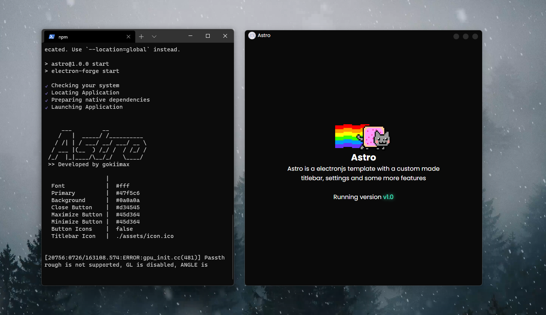
Task: Minimize the terminal window
Action: pyautogui.click(x=190, y=36)
